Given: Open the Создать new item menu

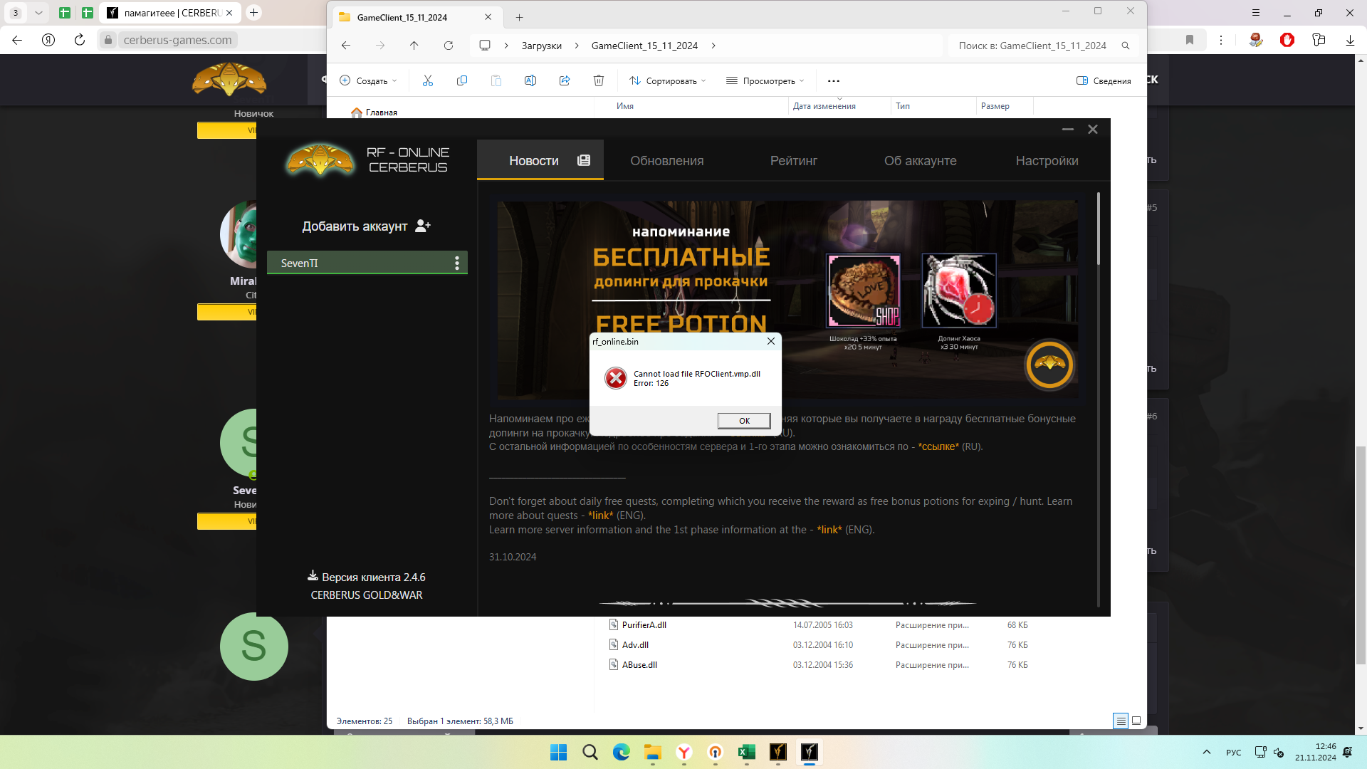Looking at the screenshot, I should pyautogui.click(x=367, y=81).
